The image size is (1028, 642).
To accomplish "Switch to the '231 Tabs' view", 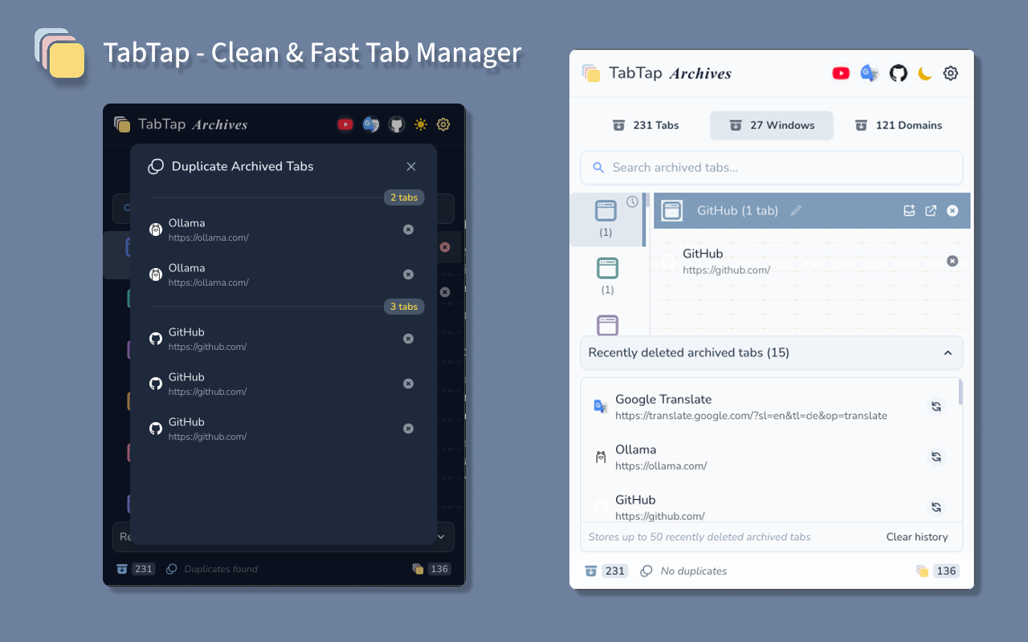I will click(x=645, y=125).
